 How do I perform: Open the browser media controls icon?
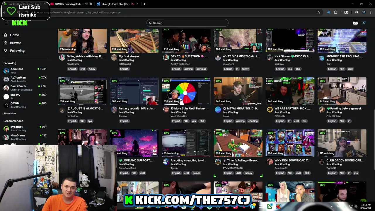click(x=357, y=12)
